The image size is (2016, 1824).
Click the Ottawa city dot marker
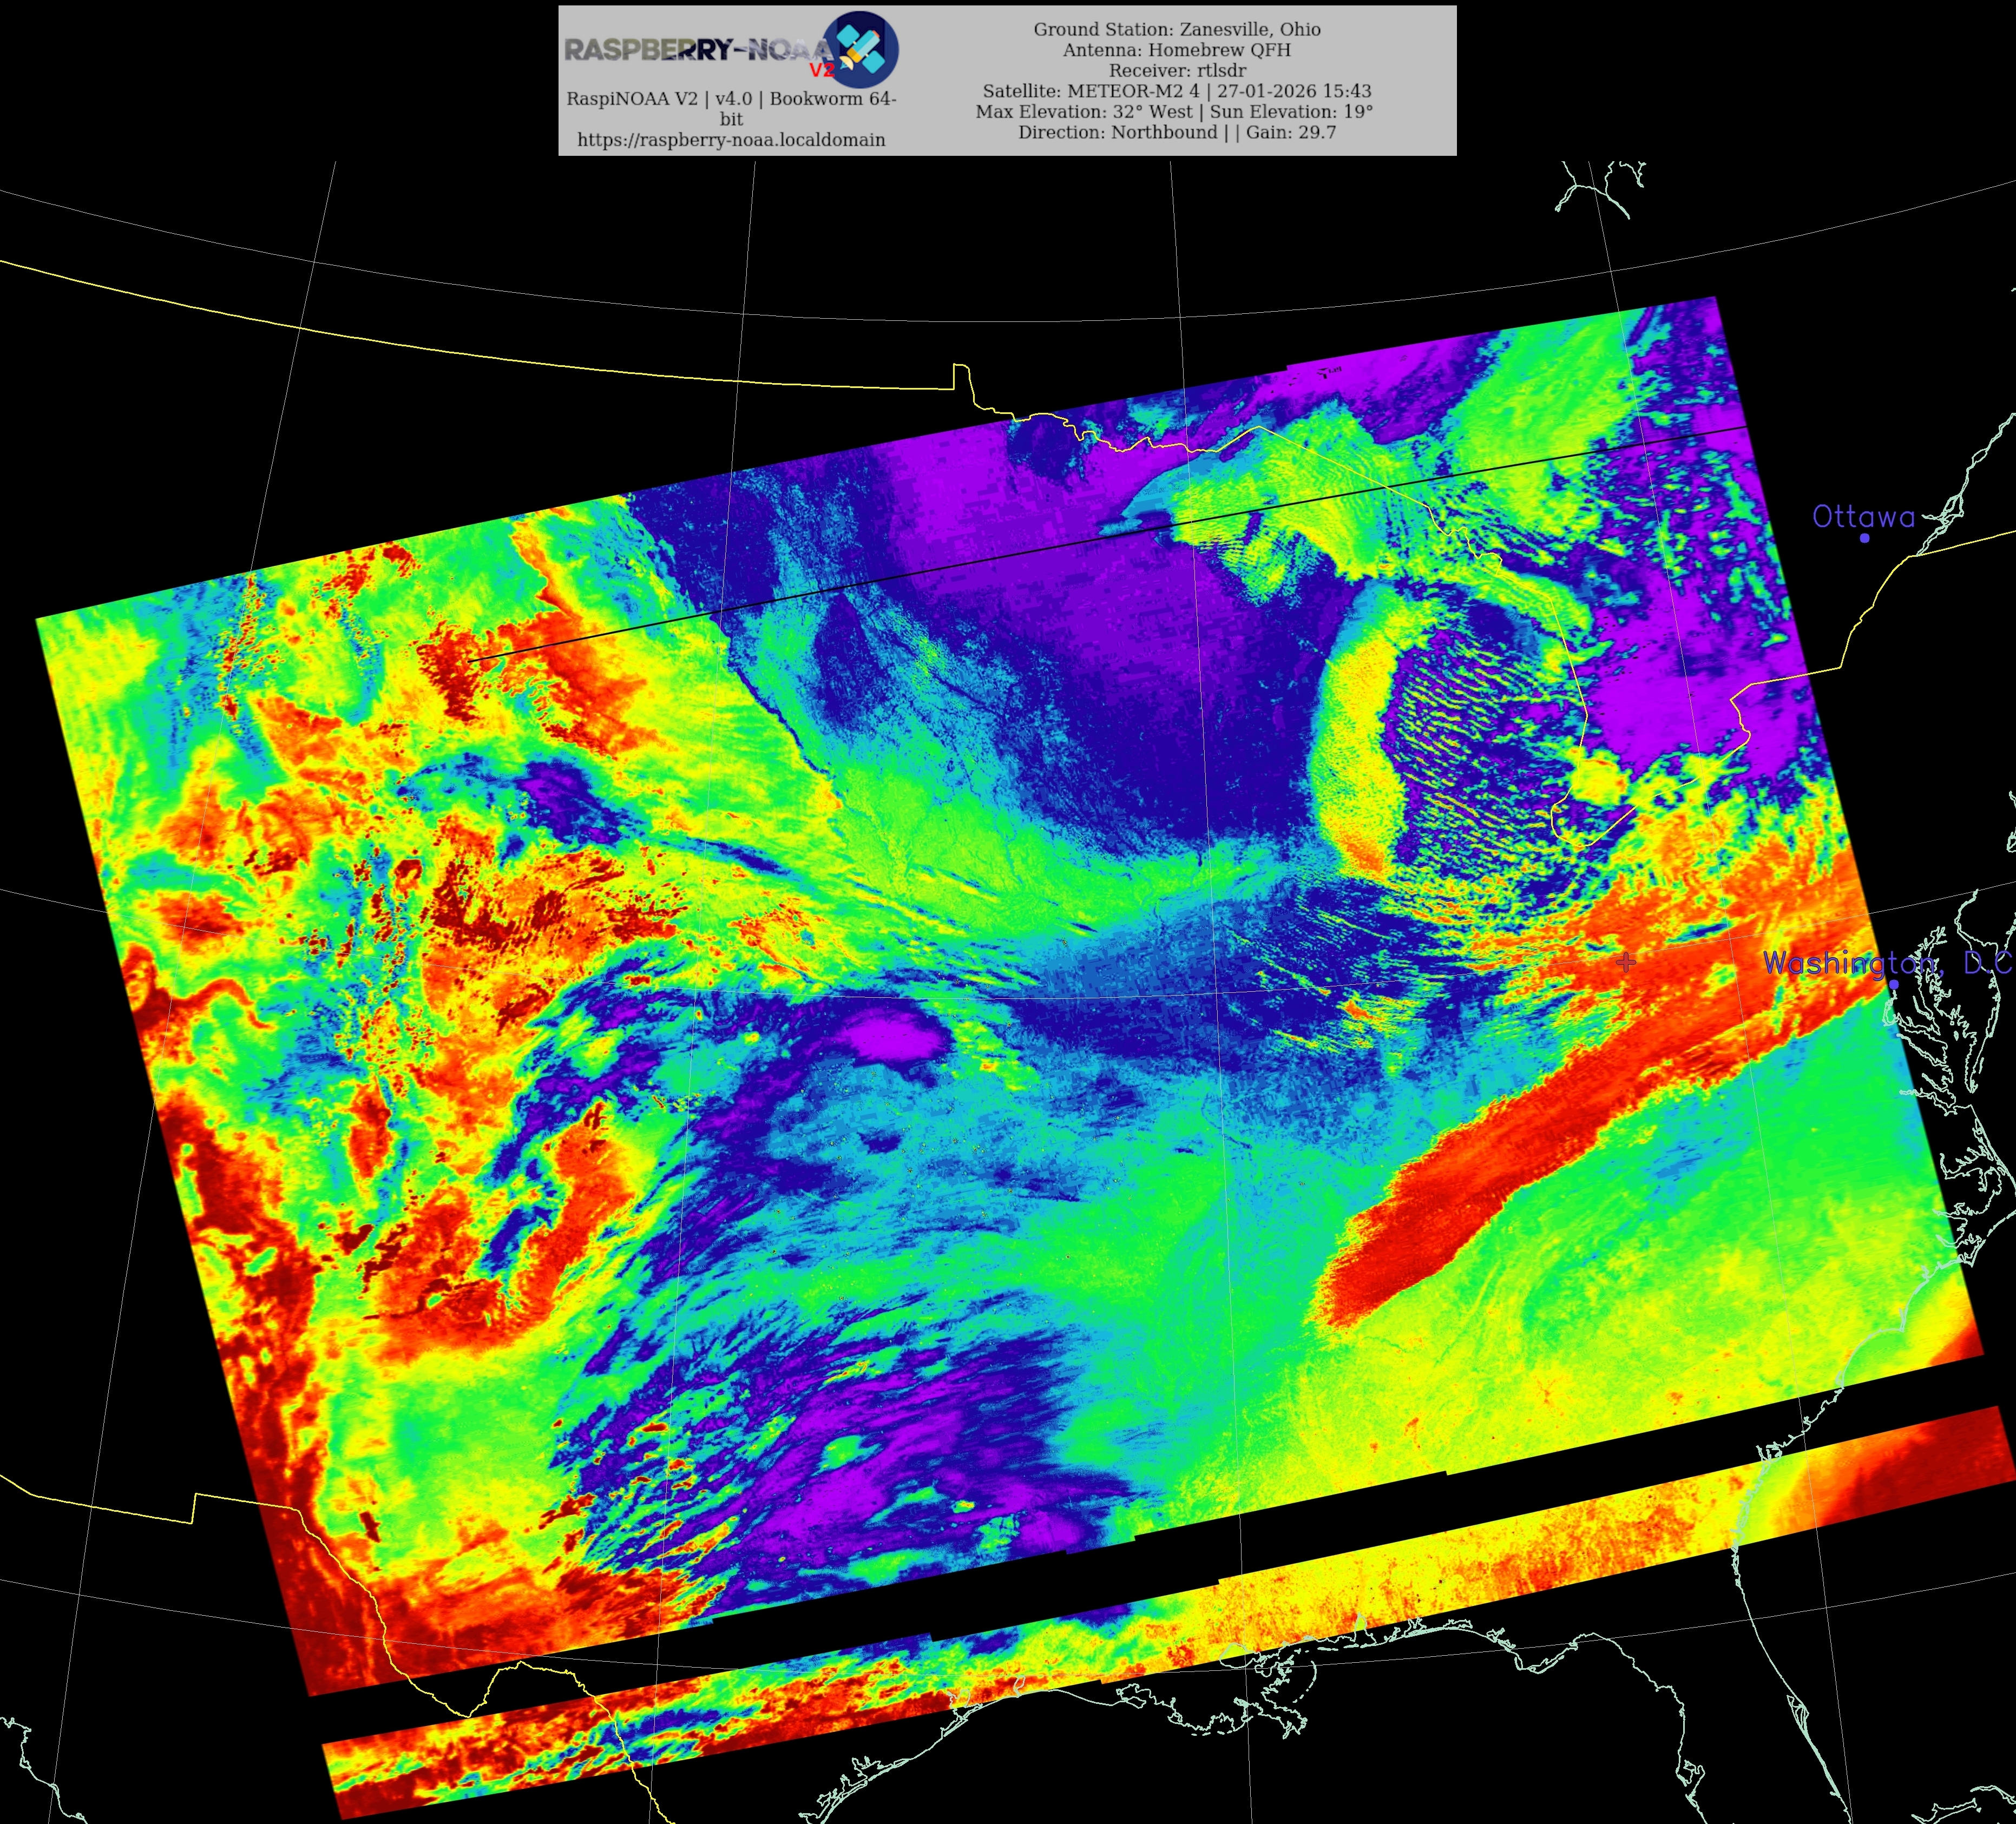(x=1865, y=538)
